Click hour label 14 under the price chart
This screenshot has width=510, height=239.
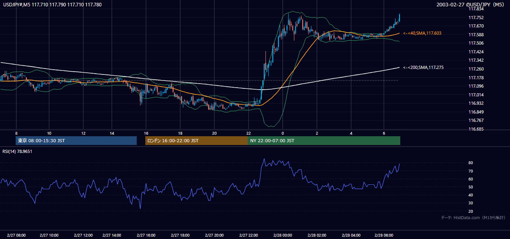pyautogui.click(x=112, y=133)
